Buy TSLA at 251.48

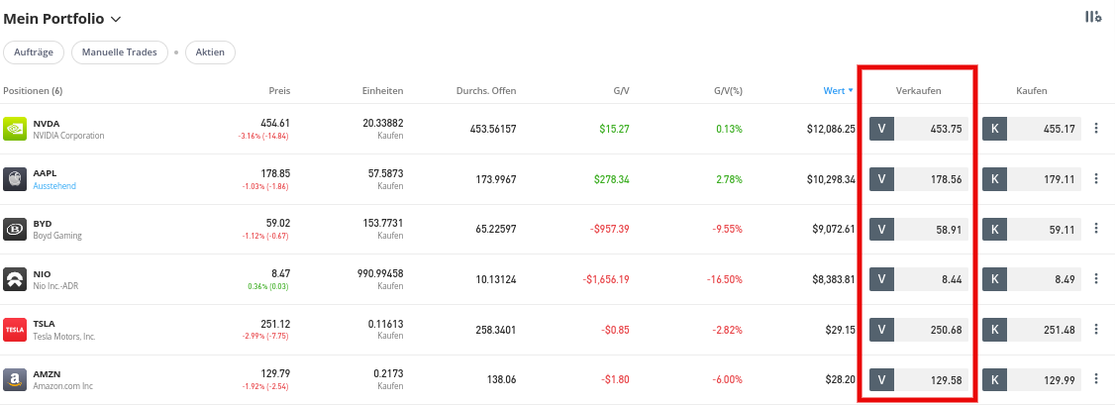tap(1032, 330)
